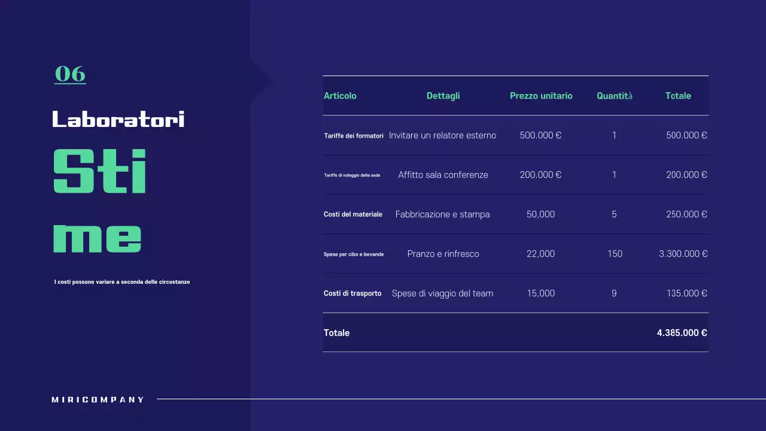Click the Costi del materiale row label
The width and height of the screenshot is (766, 431).
(x=352, y=214)
